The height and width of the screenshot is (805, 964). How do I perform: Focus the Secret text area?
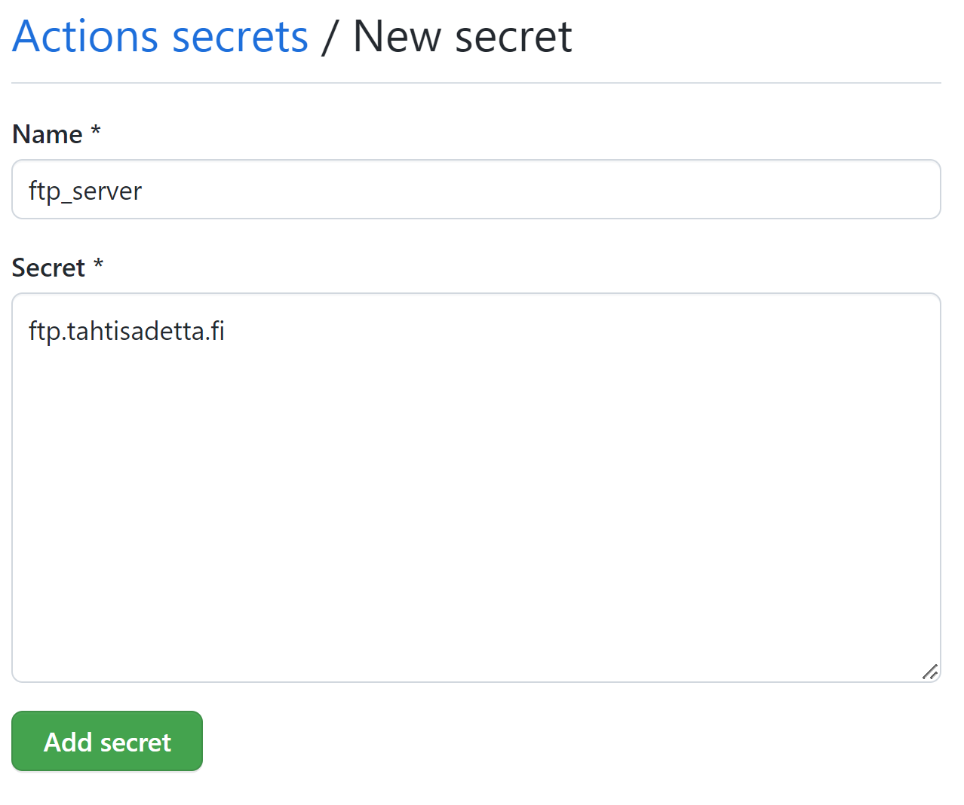tap(476, 488)
